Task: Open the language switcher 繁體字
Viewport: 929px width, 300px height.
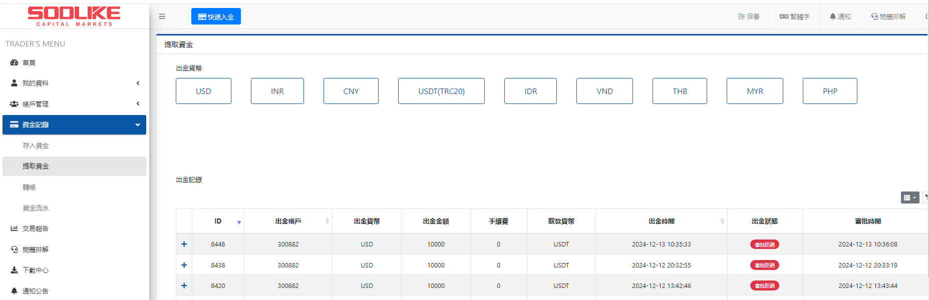Action: click(794, 16)
